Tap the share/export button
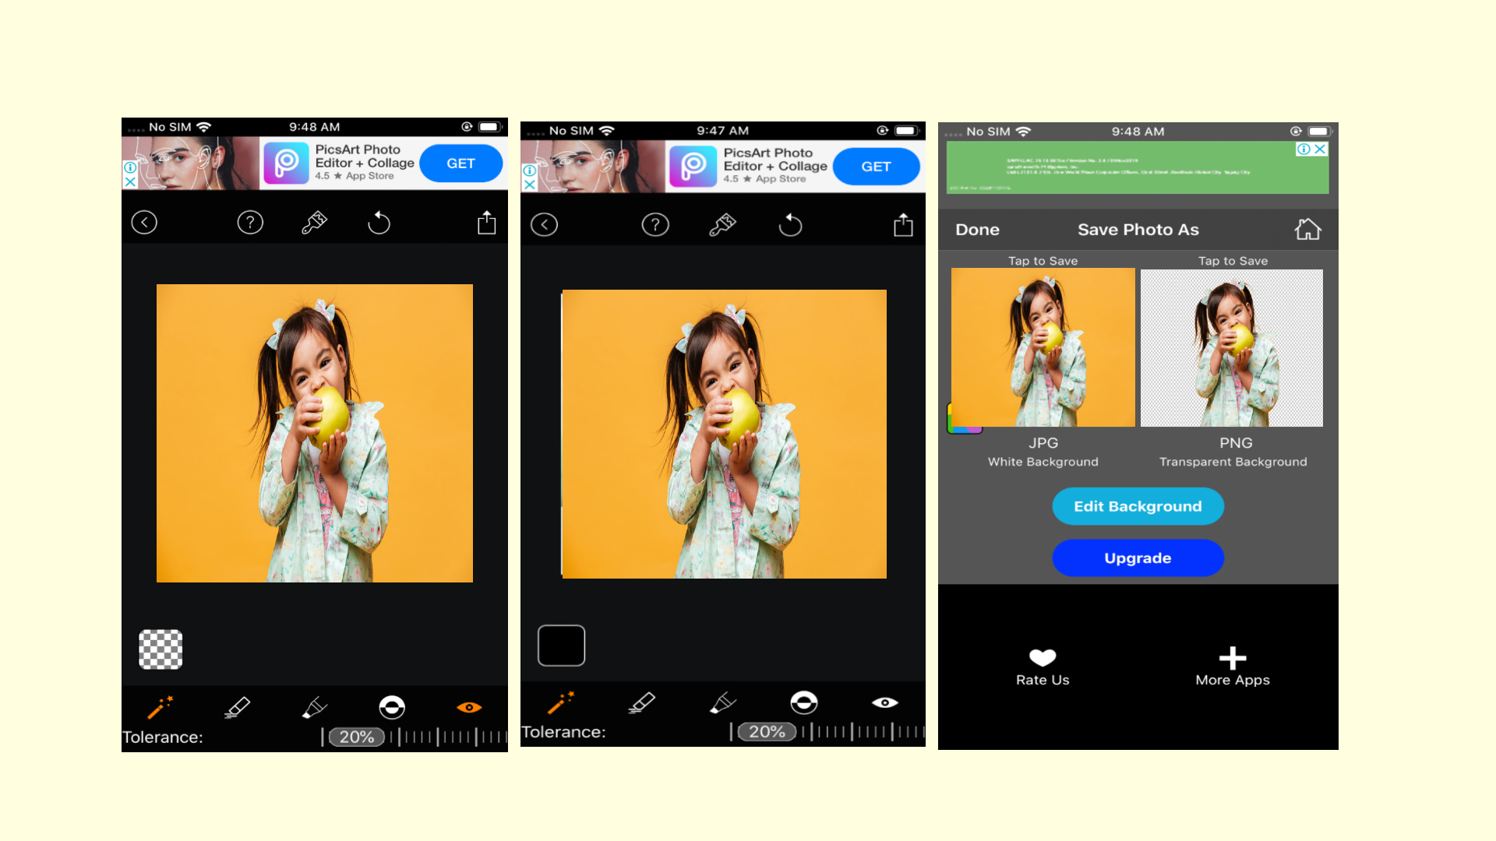Image resolution: width=1496 pixels, height=841 pixels. (x=486, y=222)
